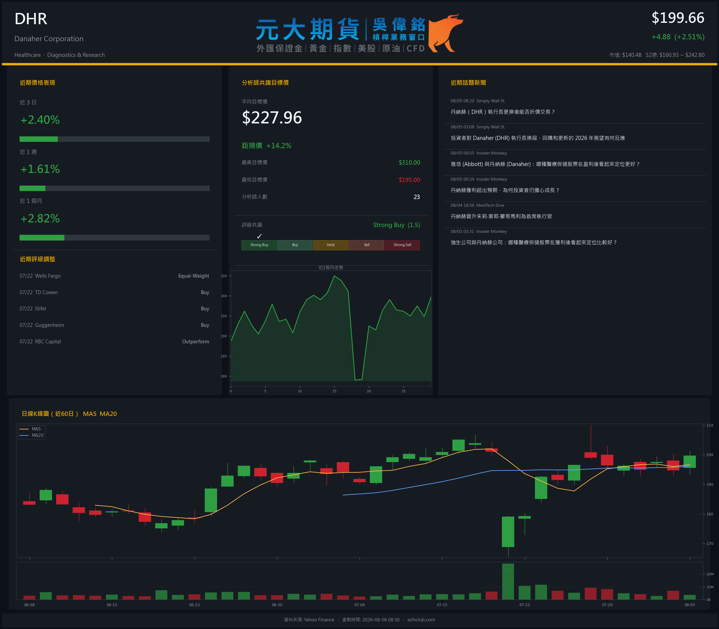Click the $199.66 current price
Screen dimensions: 719x629
pos(678,18)
